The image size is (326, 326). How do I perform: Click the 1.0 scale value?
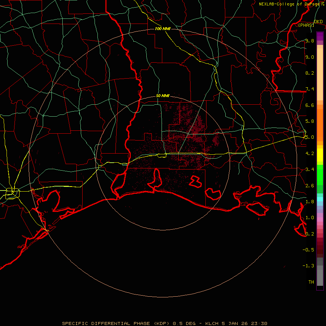point(310,218)
